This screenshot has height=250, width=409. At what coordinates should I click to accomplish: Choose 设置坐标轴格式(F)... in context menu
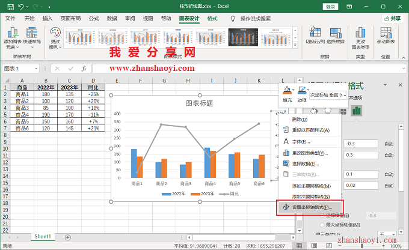coord(310,207)
